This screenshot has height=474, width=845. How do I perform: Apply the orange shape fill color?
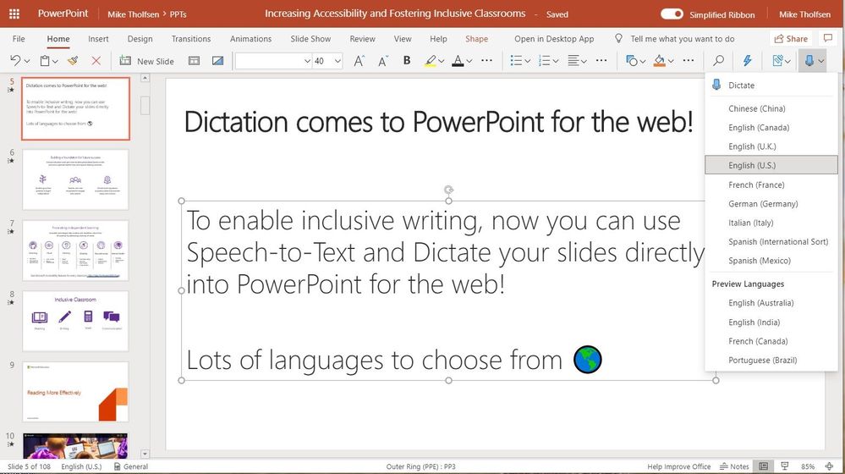click(659, 61)
